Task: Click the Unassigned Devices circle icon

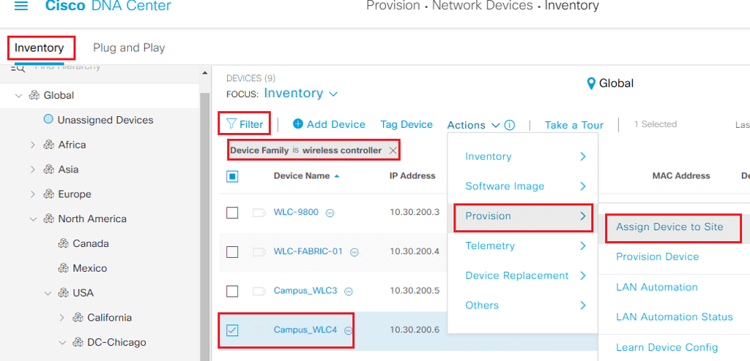Action: pos(48,119)
